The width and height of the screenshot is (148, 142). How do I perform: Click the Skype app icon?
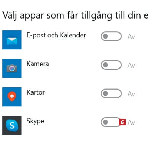[12, 125]
